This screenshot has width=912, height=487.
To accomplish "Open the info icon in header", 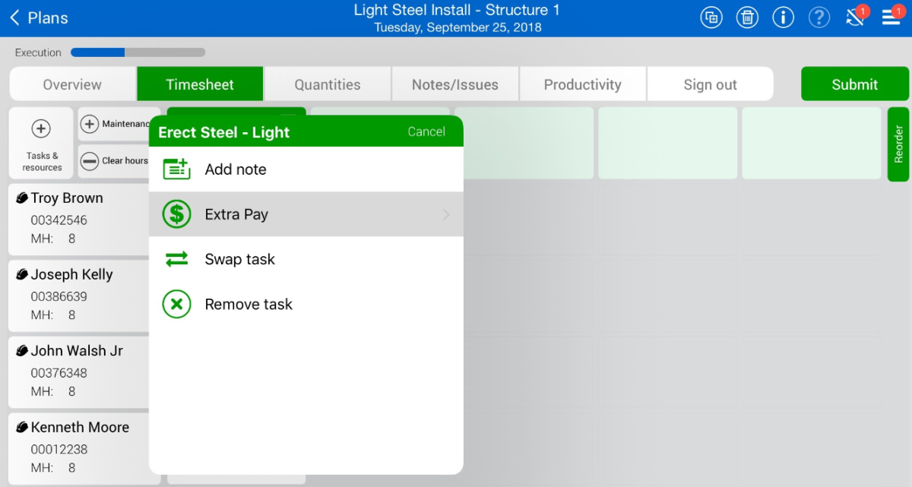I will point(783,17).
